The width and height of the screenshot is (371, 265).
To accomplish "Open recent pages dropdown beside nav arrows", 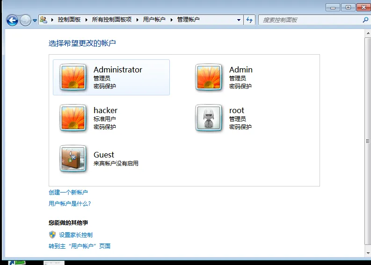I will click(x=35, y=21).
